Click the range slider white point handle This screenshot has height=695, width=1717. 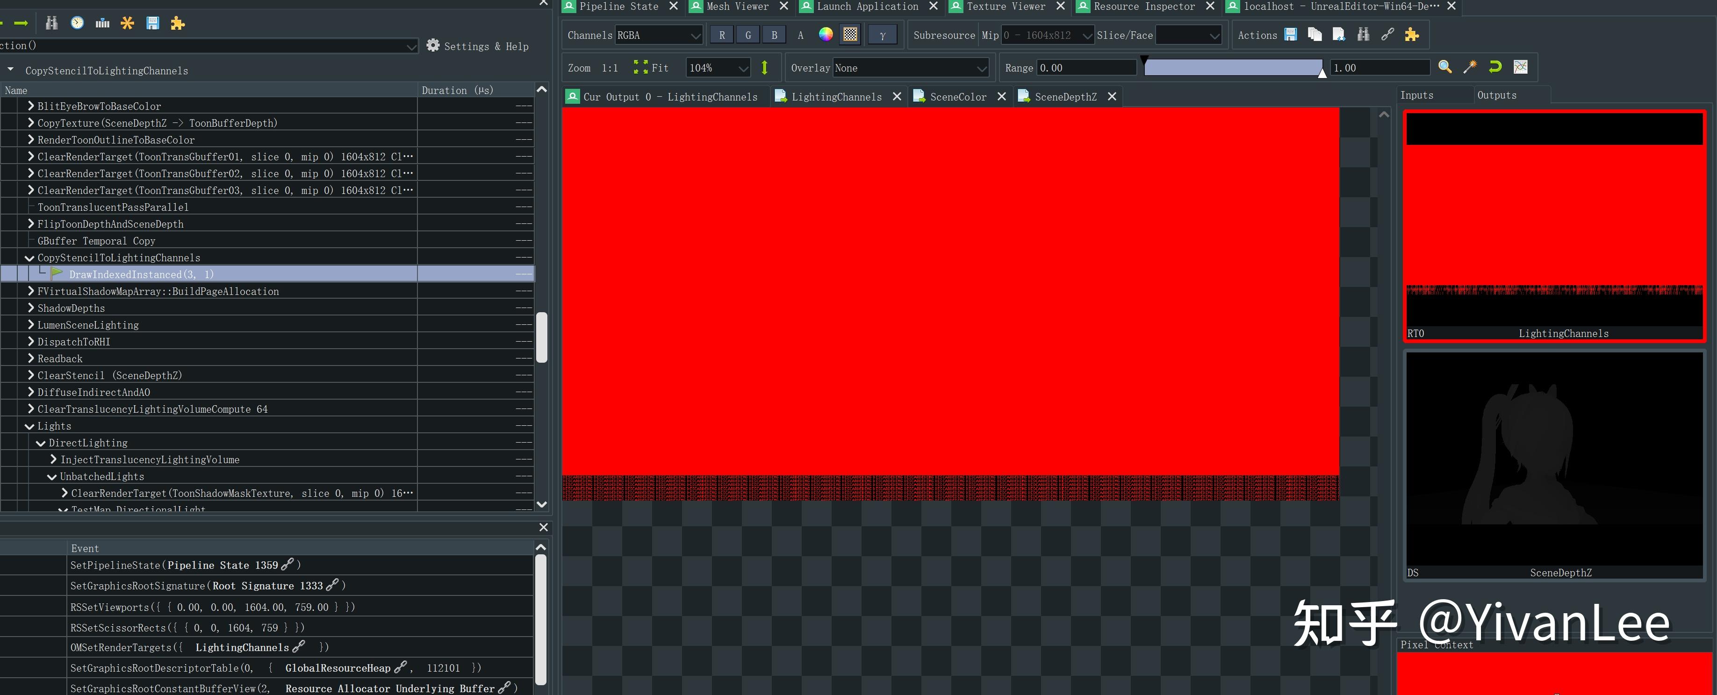pyautogui.click(x=1322, y=72)
